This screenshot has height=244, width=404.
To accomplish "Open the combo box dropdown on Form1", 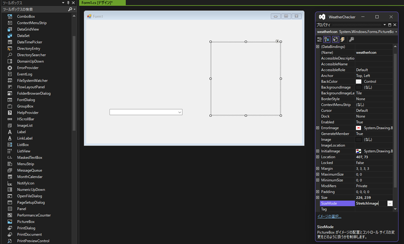I will coord(180,112).
